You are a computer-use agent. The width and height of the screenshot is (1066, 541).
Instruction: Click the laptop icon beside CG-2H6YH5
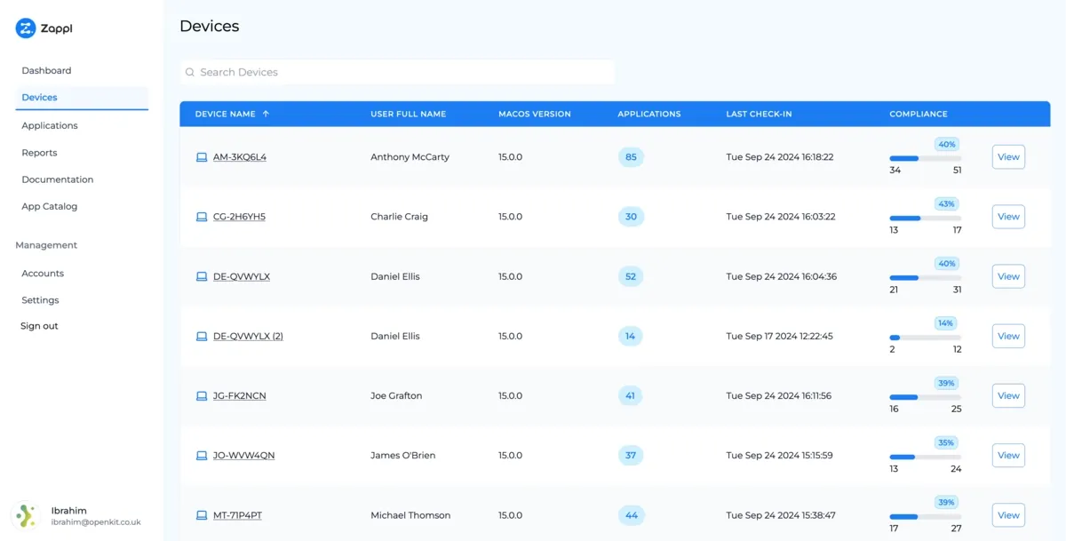(201, 216)
